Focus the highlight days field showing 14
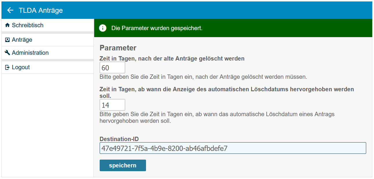 point(112,105)
